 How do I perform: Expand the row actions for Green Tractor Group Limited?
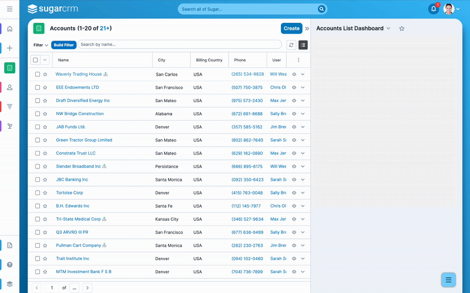tap(303, 140)
